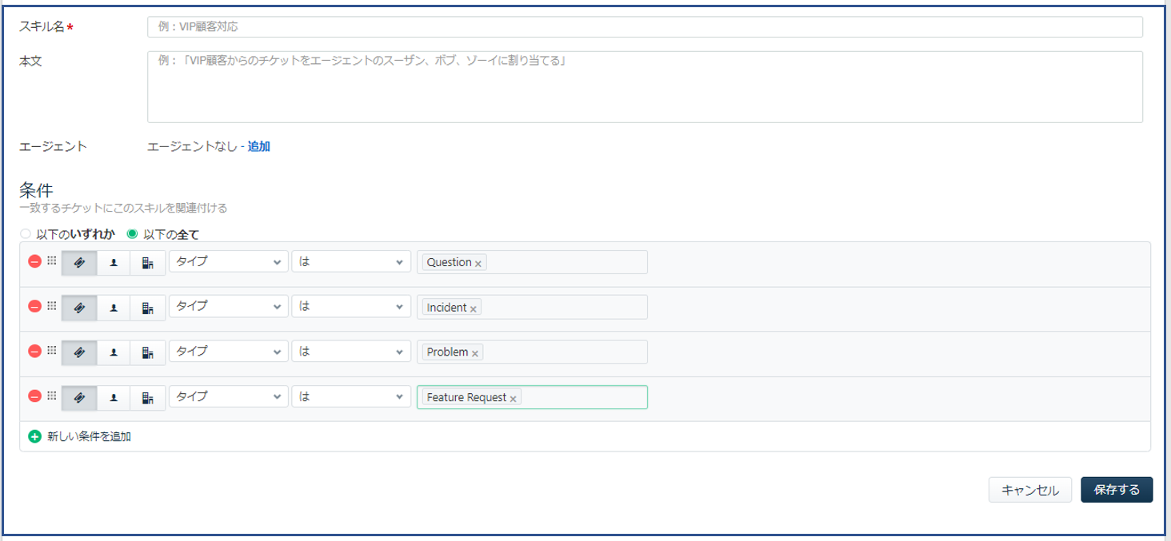Click green plus icon to add condition
The height and width of the screenshot is (541, 1171).
pyautogui.click(x=34, y=436)
